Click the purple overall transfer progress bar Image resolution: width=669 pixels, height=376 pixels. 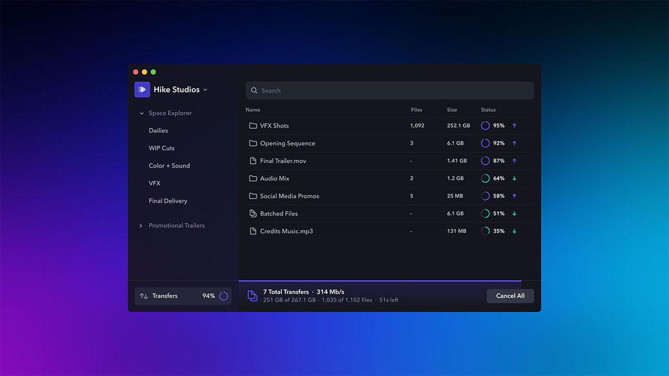(x=379, y=282)
